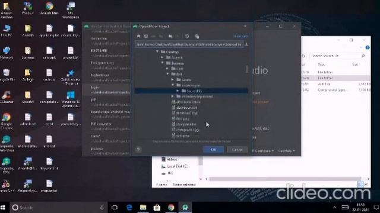Click the microphone icon in taskbar search

point(102,208)
